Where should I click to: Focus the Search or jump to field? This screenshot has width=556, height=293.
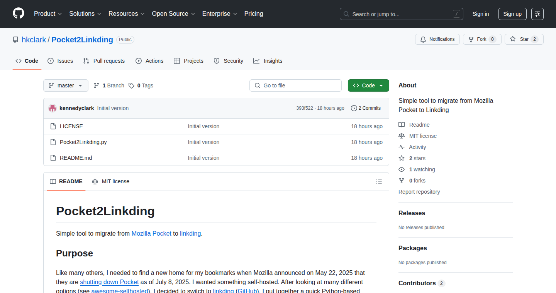(402, 14)
